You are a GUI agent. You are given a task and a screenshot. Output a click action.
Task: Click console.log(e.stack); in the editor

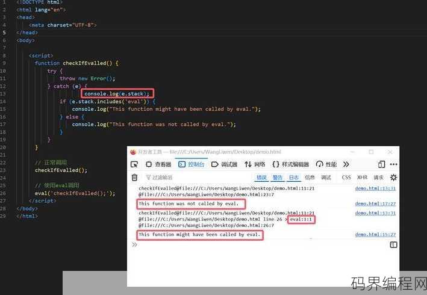click(117, 93)
